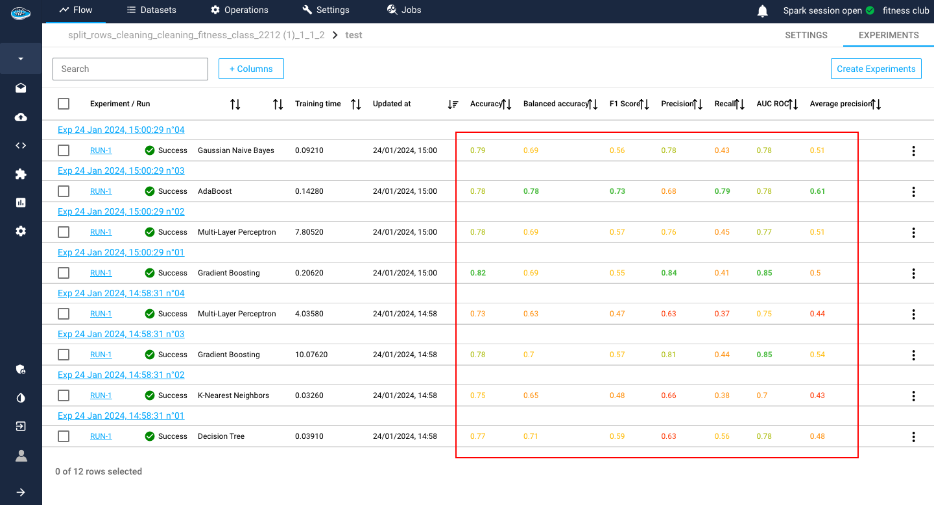934x505 pixels.
Task: Open the puzzle piece plugins icon
Action: point(21,174)
